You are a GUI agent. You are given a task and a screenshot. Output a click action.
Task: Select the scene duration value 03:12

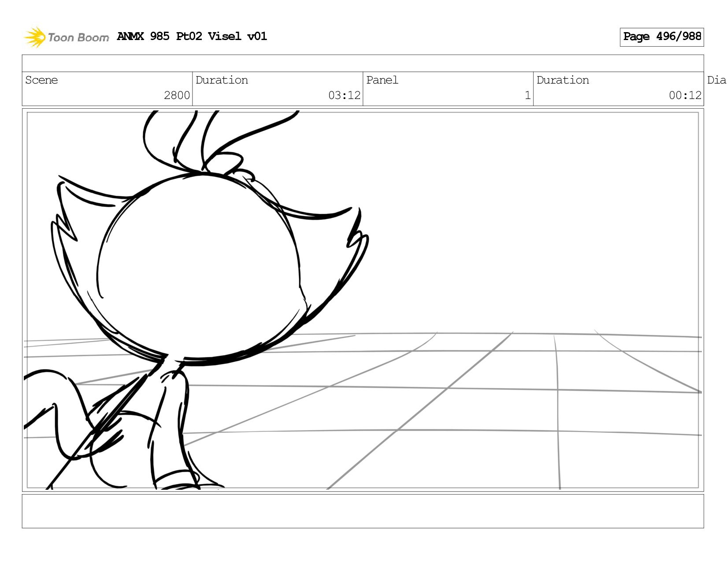point(344,95)
